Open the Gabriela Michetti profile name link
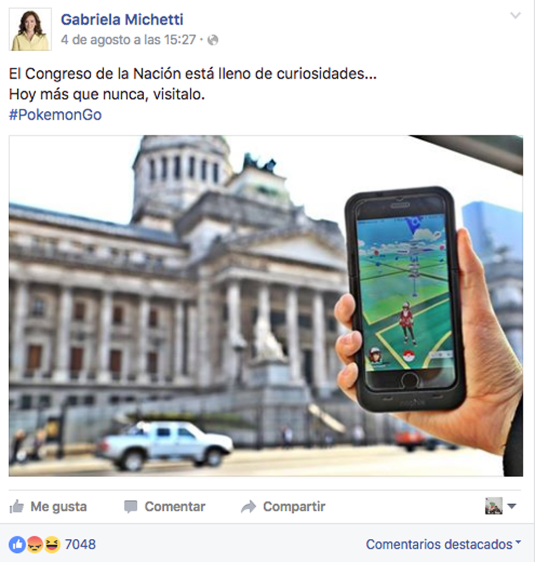Image resolution: width=535 pixels, height=562 pixels. [x=122, y=19]
